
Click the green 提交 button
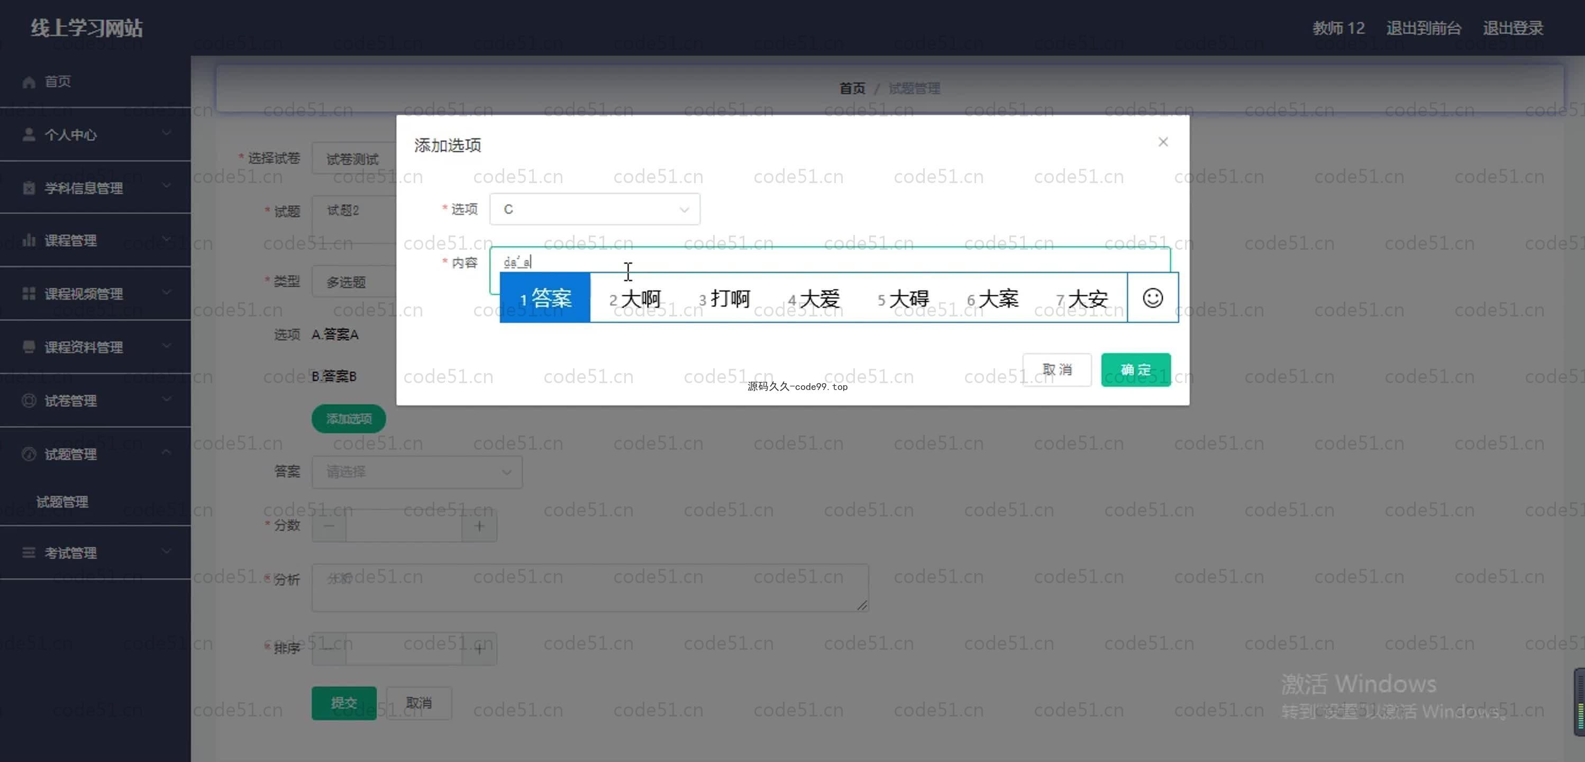344,703
